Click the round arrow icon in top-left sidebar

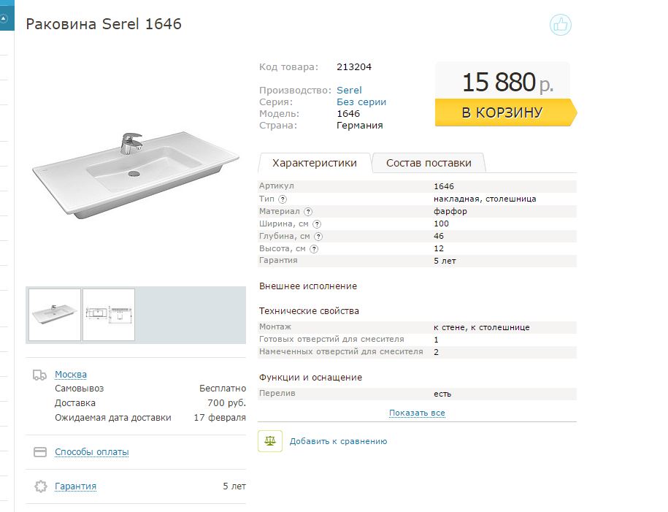(4, 19)
